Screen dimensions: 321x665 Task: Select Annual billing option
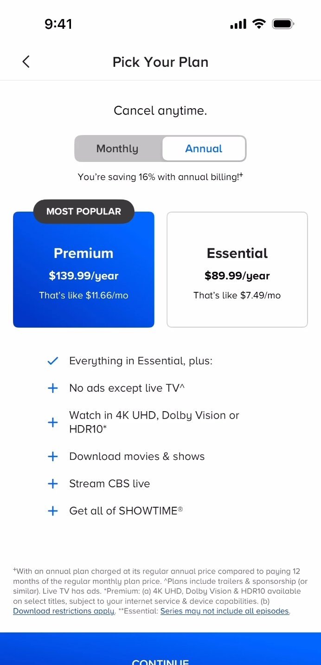(x=204, y=149)
